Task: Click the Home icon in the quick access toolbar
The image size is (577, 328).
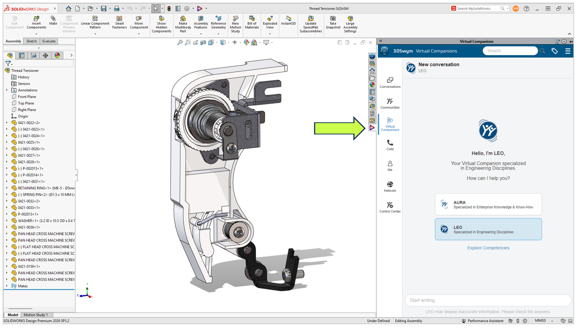Action: point(68,9)
